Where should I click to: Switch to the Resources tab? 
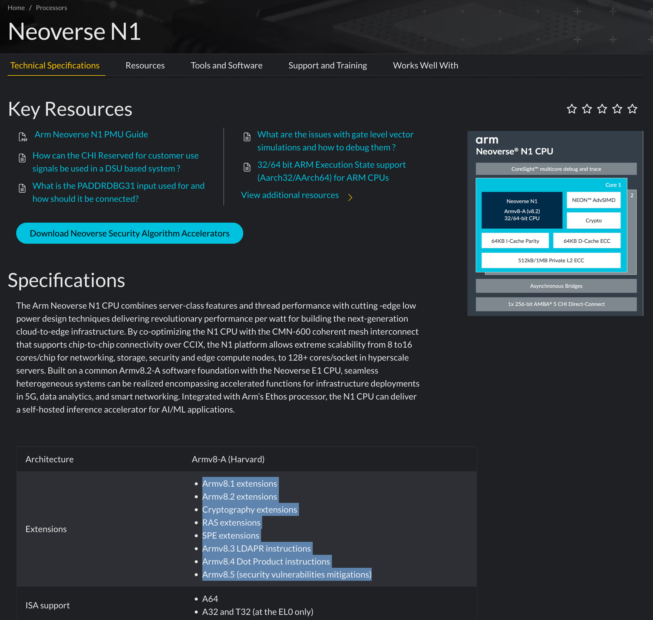pyautogui.click(x=145, y=65)
